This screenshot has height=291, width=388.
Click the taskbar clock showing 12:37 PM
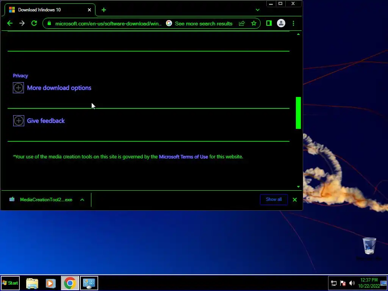tap(369, 283)
